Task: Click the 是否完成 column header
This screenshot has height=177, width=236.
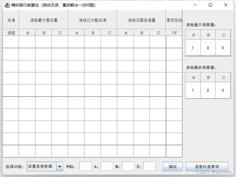Action: (174, 20)
